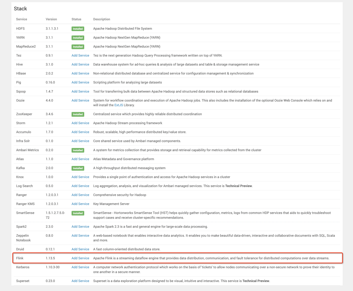This screenshot has width=353, height=291.
Task: Click Add Service next to Hive
Action: tap(80, 64)
